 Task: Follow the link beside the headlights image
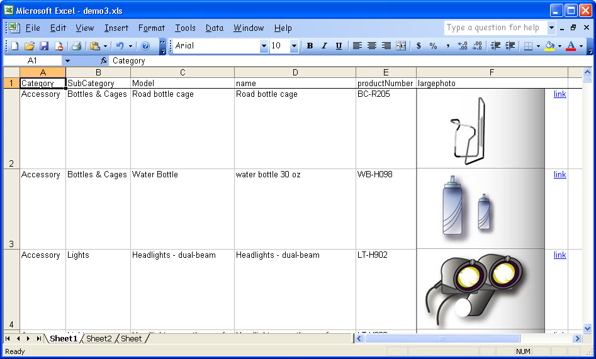559,255
